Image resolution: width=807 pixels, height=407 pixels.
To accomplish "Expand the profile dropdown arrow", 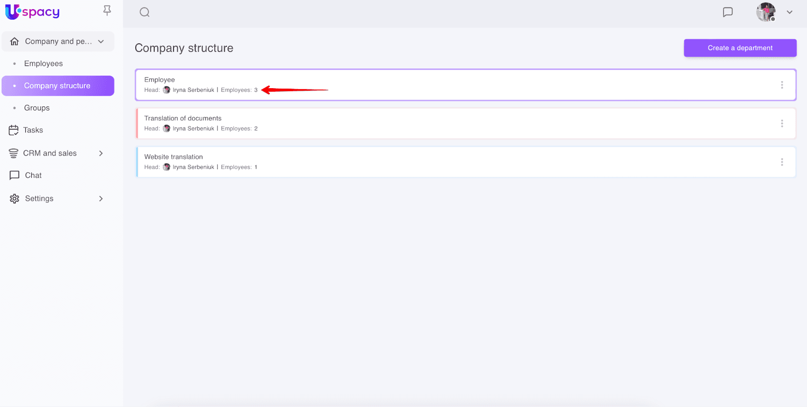I will (x=789, y=12).
